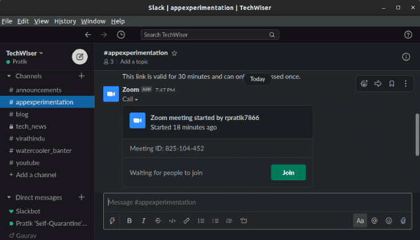Join the Zoom meeting

288,173
